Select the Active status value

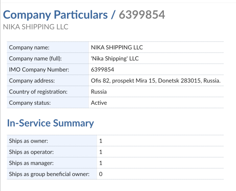point(99,103)
